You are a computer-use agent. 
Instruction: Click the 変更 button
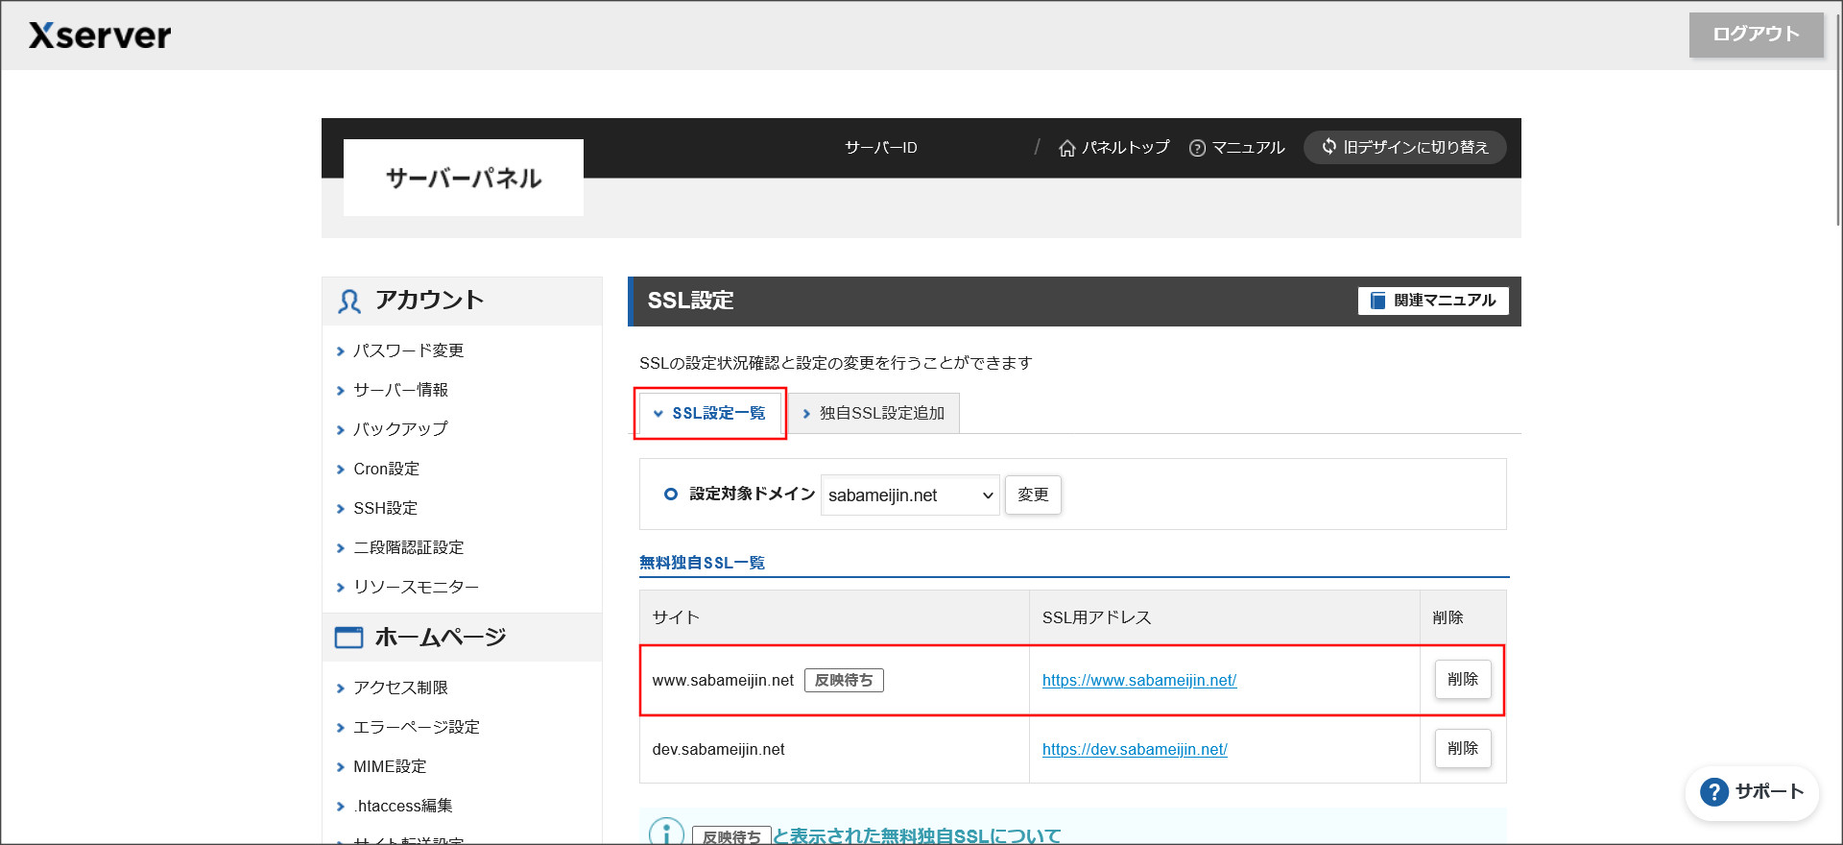[x=1033, y=495]
